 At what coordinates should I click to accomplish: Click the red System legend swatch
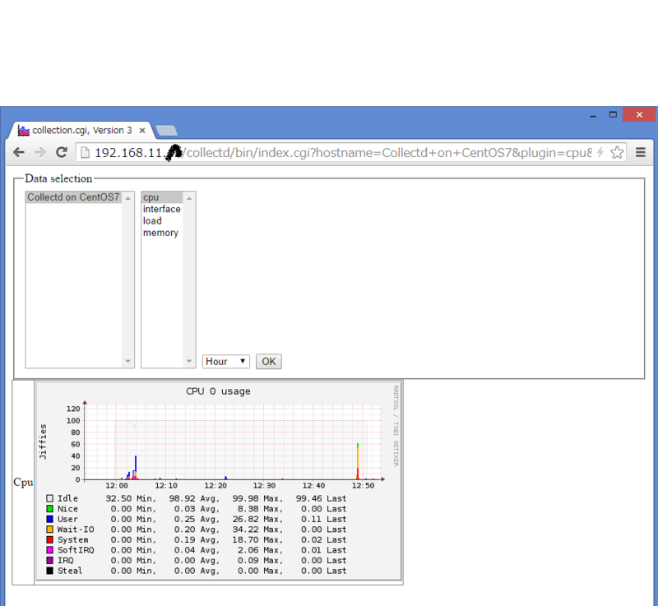(x=49, y=539)
